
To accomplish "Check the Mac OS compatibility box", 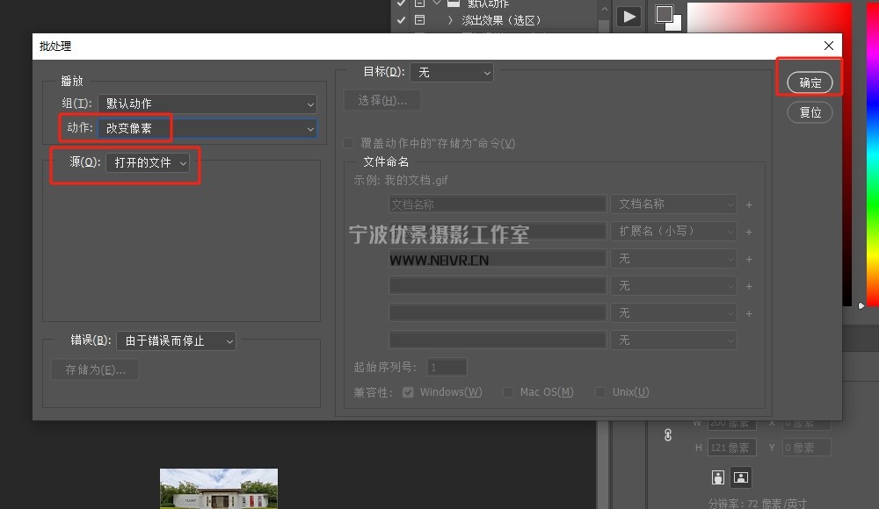I will coord(508,392).
